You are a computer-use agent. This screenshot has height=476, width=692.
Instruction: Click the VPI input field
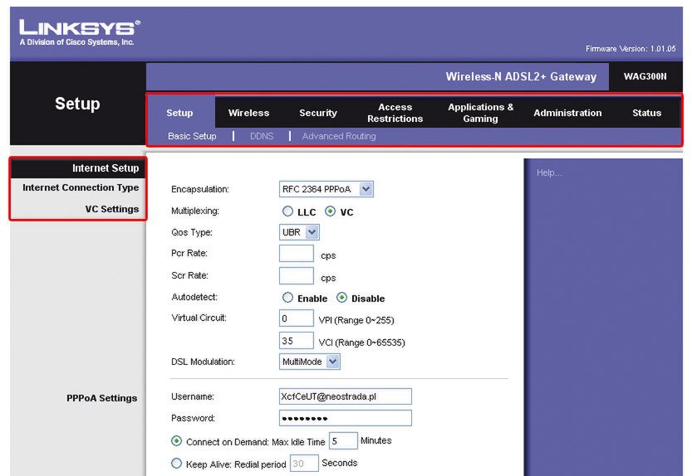[x=297, y=318]
